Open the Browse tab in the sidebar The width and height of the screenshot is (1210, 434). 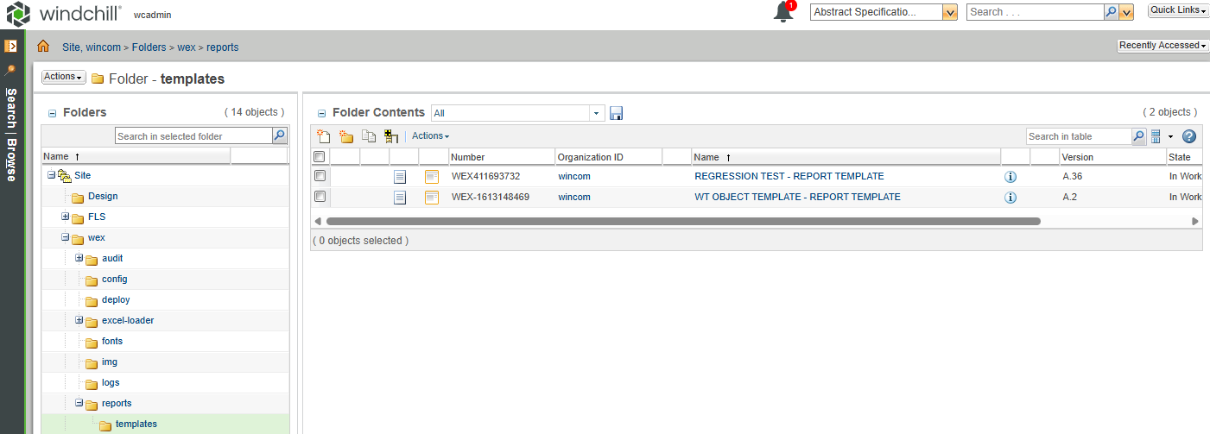point(11,161)
